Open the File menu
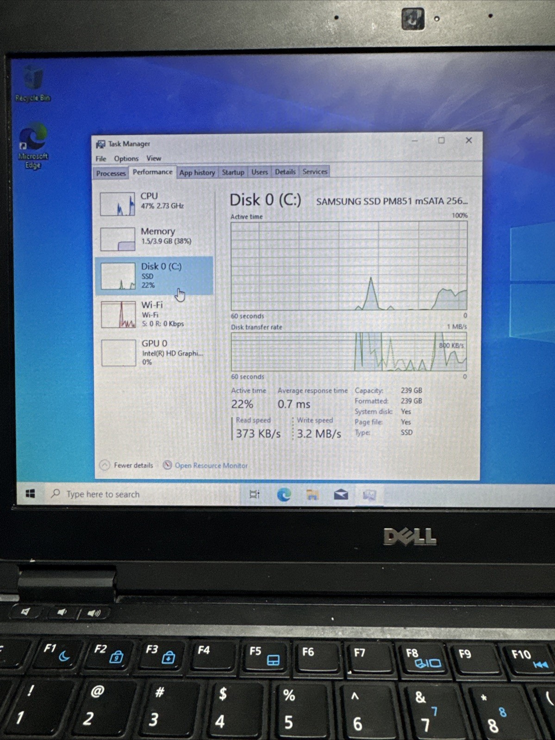This screenshot has height=740, width=555. click(100, 159)
